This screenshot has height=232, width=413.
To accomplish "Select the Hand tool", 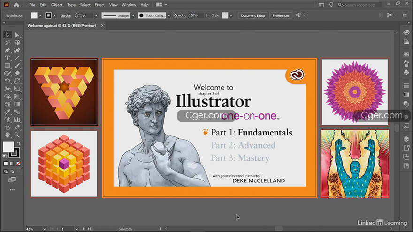I will click(8, 135).
